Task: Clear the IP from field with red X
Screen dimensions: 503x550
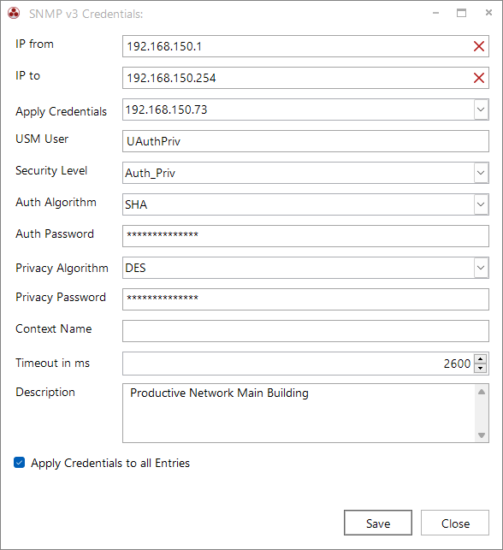Action: click(x=479, y=46)
